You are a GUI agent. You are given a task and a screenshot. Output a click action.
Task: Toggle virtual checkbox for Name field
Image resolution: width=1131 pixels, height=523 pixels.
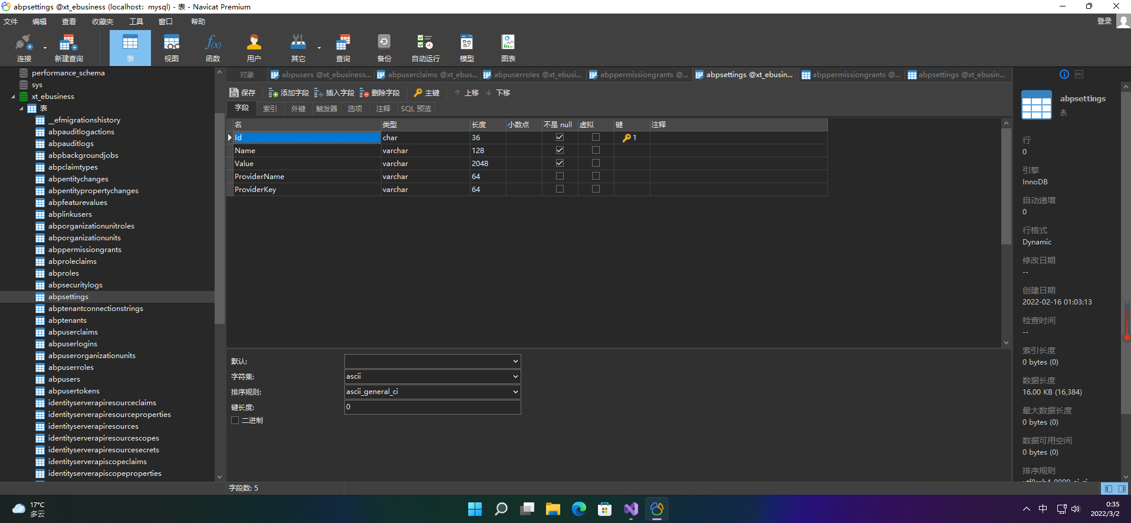(x=596, y=150)
